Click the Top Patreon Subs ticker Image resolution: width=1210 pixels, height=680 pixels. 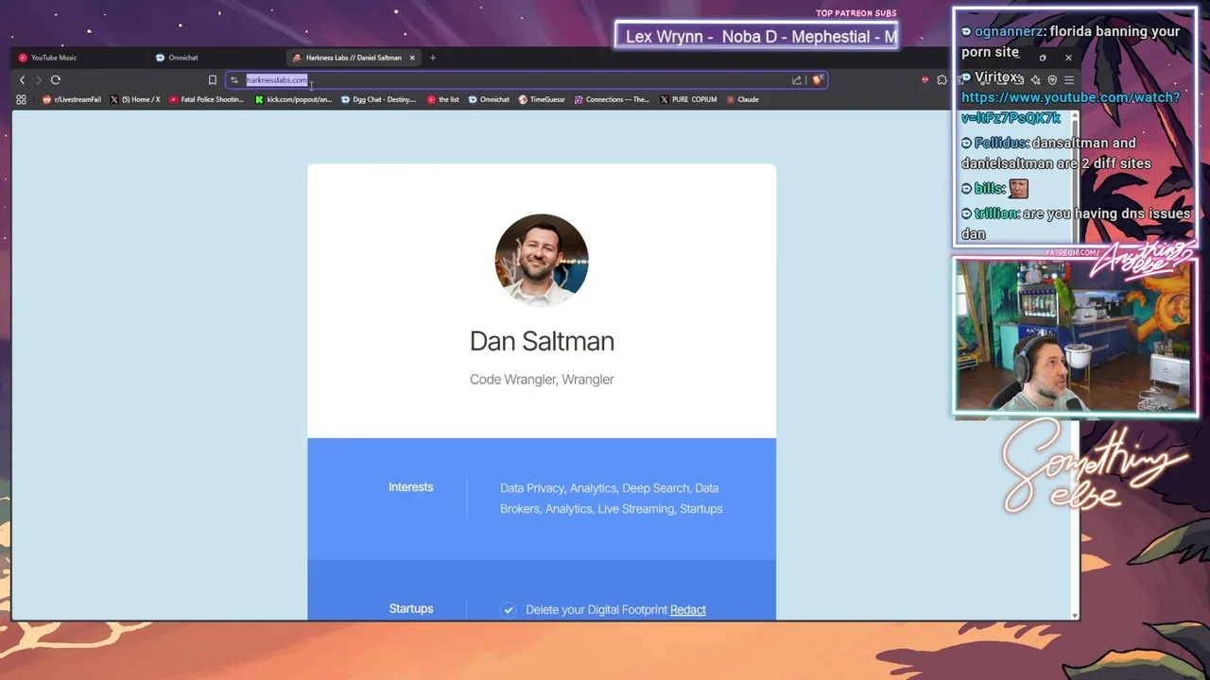tap(756, 36)
